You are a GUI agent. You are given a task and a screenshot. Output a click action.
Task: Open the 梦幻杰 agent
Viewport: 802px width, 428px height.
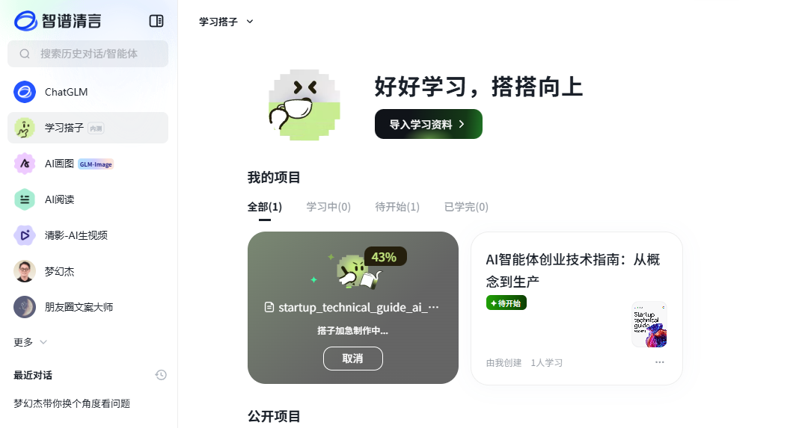coord(88,271)
